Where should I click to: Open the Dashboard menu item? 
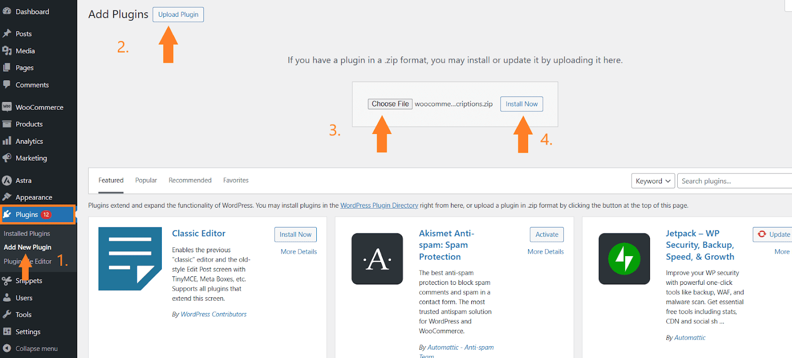(32, 11)
